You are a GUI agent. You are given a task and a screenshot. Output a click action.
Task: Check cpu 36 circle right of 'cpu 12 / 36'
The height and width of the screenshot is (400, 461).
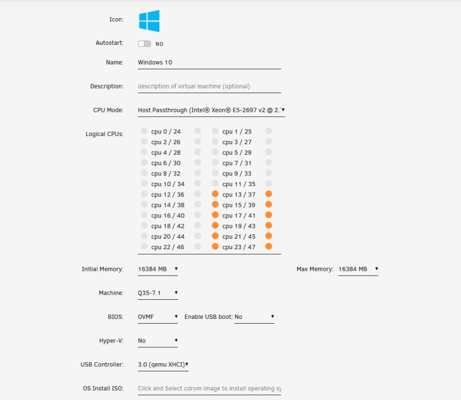(198, 194)
